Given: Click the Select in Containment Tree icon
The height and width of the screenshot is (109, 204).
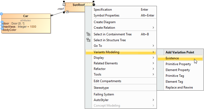Looking at the screenshot, I should tap(89, 34).
